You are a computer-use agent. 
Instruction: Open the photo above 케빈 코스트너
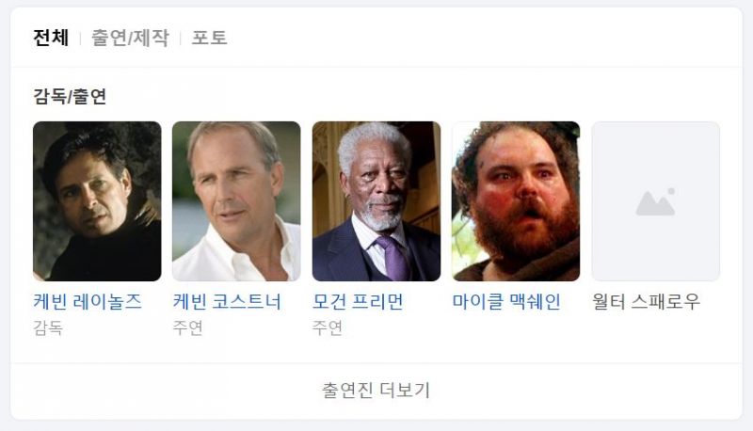(236, 201)
